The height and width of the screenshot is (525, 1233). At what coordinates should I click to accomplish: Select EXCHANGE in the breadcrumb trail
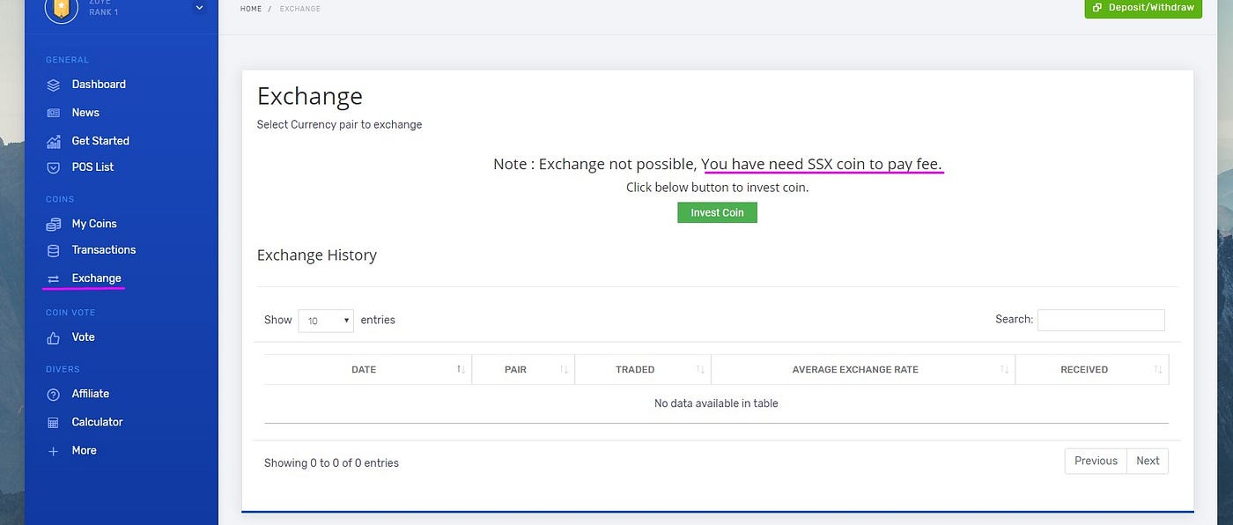click(x=299, y=8)
